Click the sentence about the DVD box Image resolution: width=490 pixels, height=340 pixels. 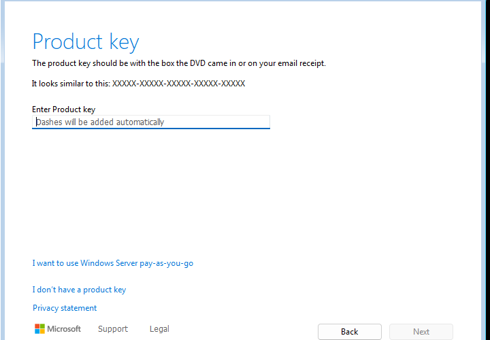pos(179,63)
